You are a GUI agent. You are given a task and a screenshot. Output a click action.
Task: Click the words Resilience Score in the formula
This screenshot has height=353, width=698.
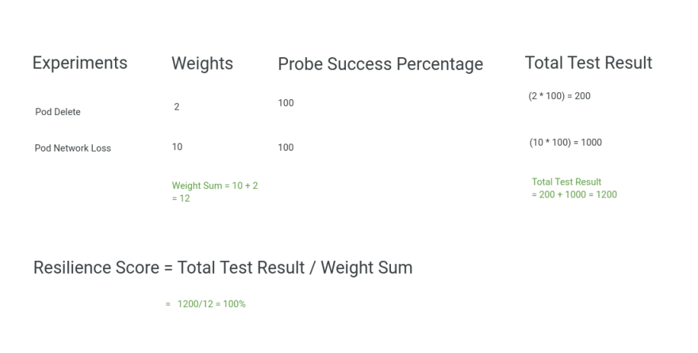click(96, 268)
